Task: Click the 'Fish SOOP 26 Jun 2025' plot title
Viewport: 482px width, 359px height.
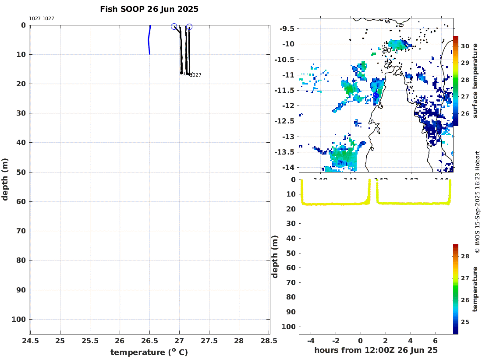Action: pos(149,9)
